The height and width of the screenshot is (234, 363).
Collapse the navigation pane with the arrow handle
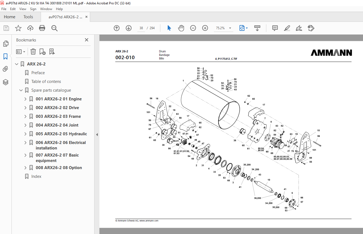pos(97,134)
